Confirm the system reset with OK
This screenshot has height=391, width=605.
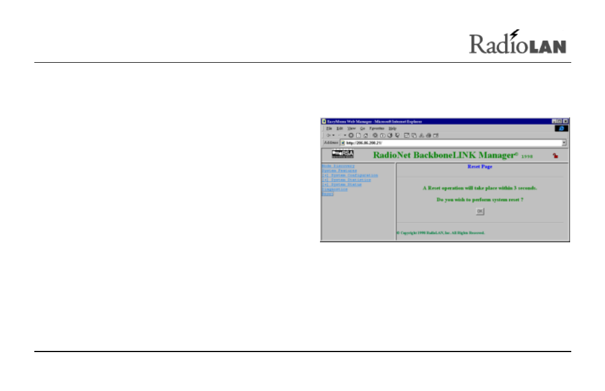click(x=480, y=211)
